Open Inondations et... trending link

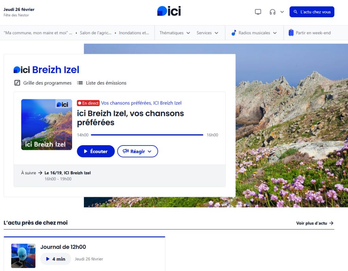(134, 33)
